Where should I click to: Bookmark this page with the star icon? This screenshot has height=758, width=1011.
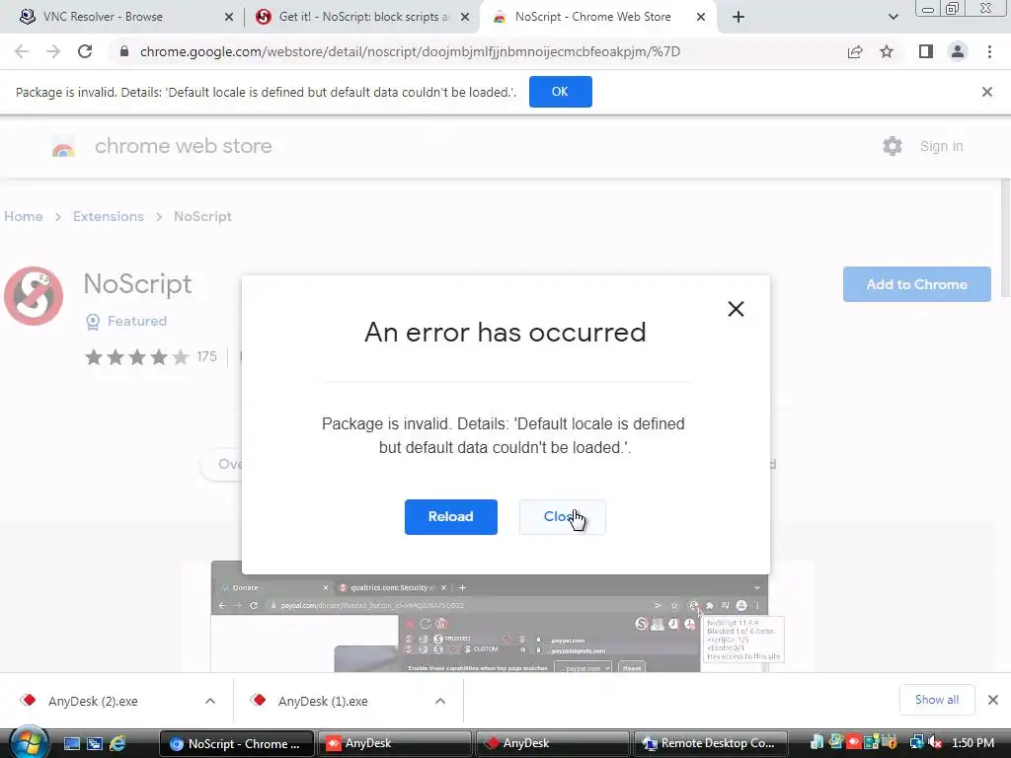click(887, 51)
